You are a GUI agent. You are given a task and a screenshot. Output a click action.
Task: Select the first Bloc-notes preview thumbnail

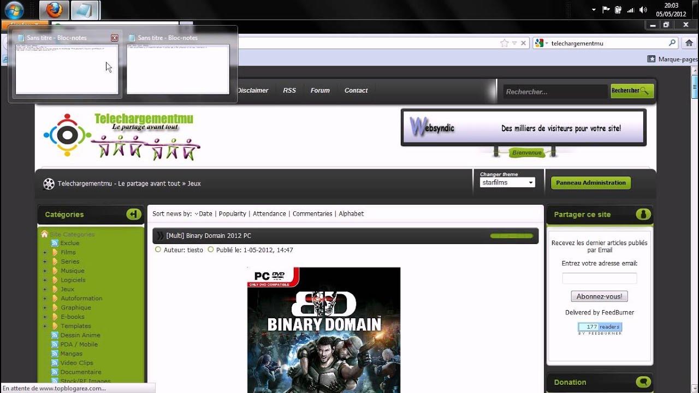click(x=67, y=69)
